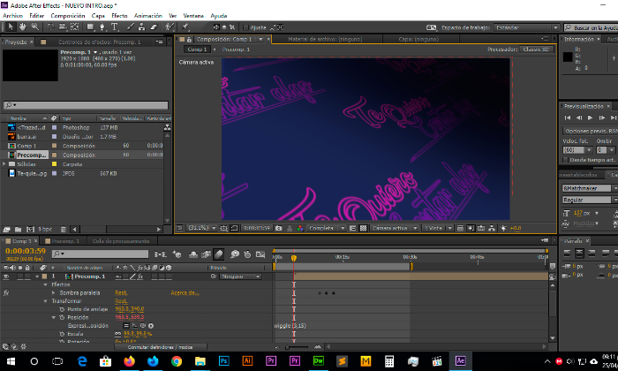Toggle transparency grid in viewer
Viewport: 618px width, 371px height.
click(363, 228)
